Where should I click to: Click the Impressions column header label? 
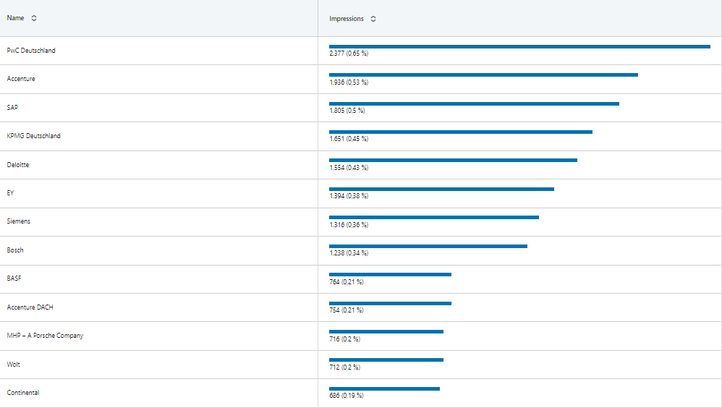coord(347,19)
